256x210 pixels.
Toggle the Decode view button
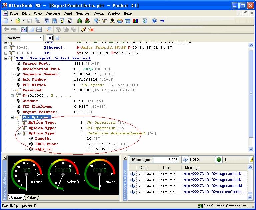[24, 29]
